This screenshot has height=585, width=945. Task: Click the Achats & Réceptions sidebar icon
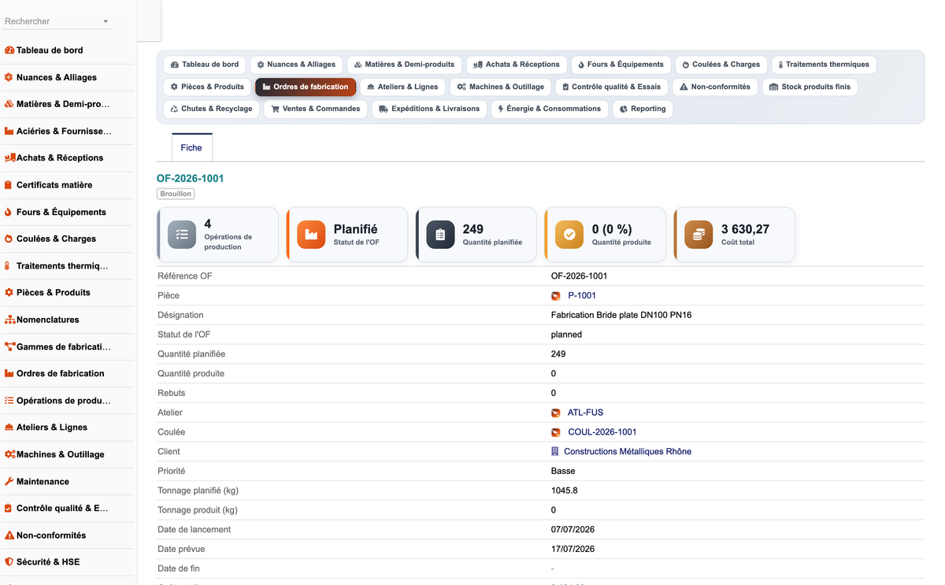(x=9, y=157)
